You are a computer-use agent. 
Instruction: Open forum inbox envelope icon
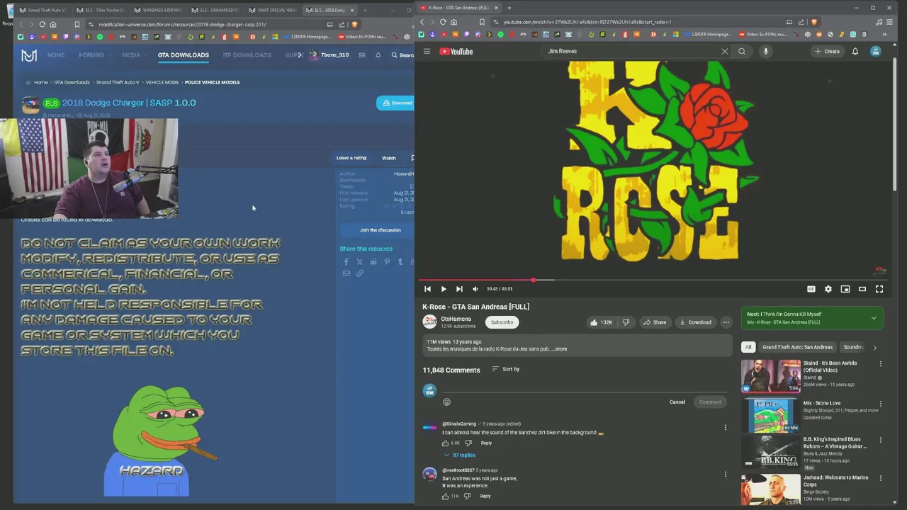[362, 55]
